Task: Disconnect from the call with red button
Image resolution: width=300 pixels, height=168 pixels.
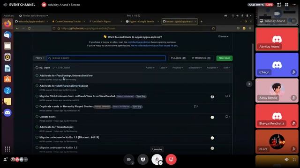Action: point(171,160)
